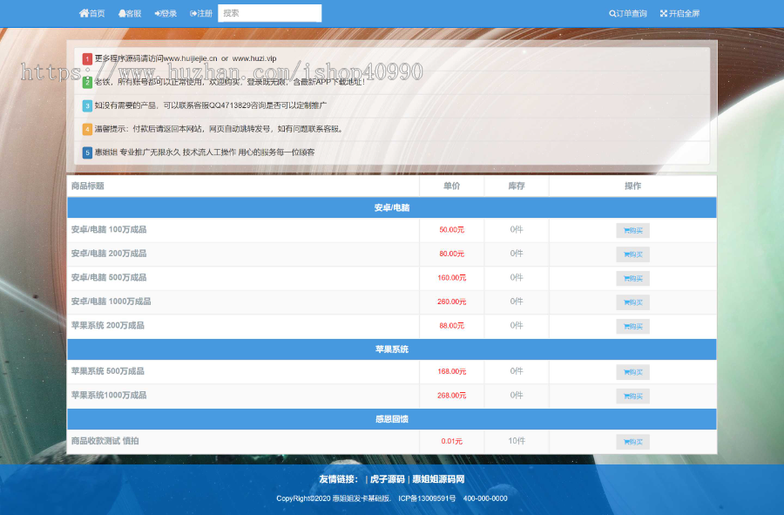This screenshot has height=515, width=784.
Task: Click the 搜索 search input field
Action: click(x=269, y=13)
